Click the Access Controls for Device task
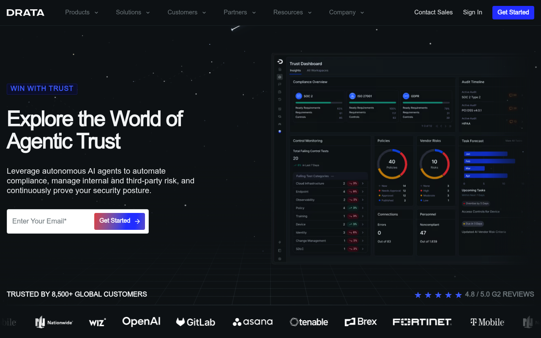The width and height of the screenshot is (541, 338). pyautogui.click(x=481, y=212)
